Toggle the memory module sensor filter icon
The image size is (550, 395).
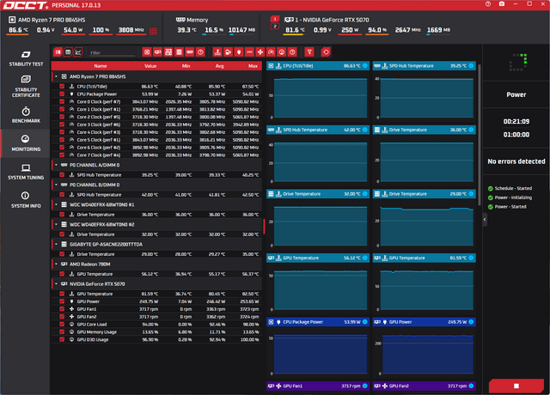(x=190, y=52)
